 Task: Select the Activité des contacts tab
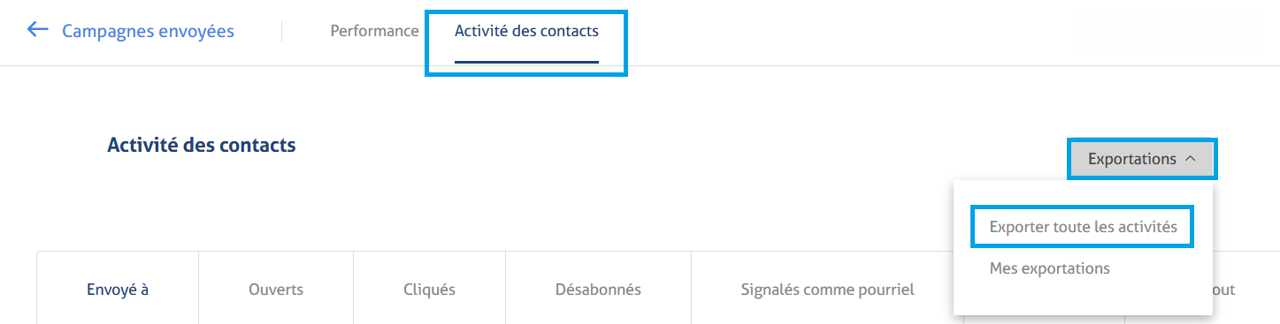click(x=526, y=31)
